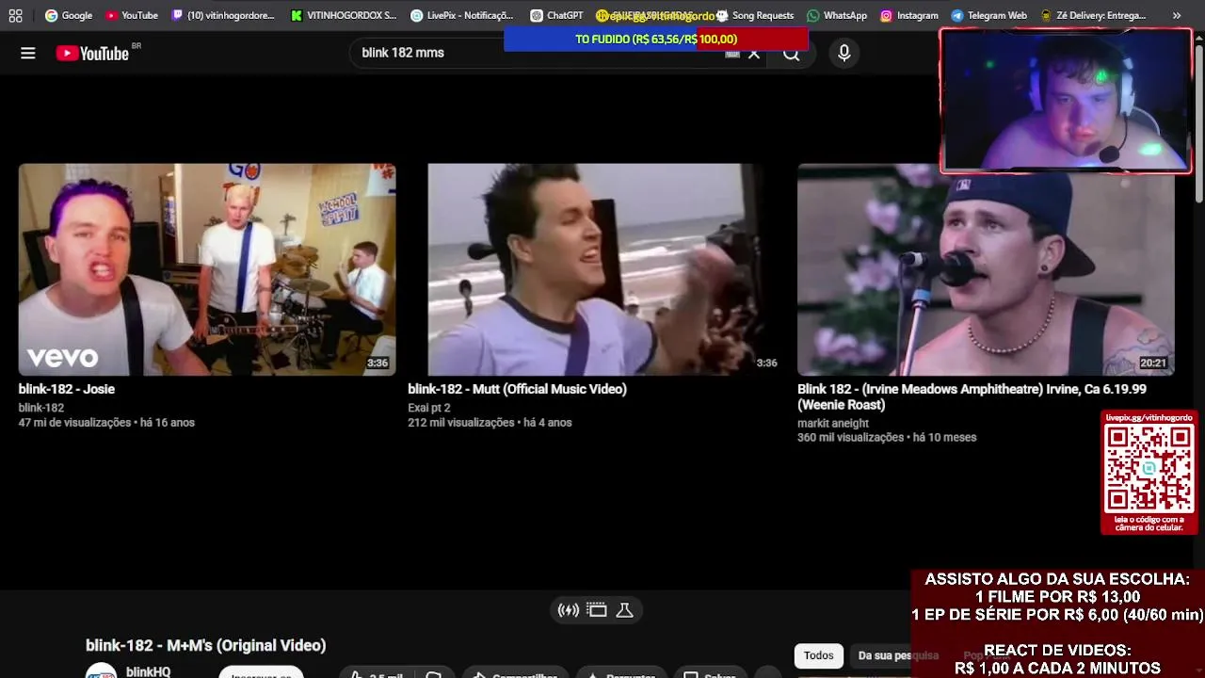Clear the search box with X
Image resolution: width=1205 pixels, height=678 pixels.
754,54
